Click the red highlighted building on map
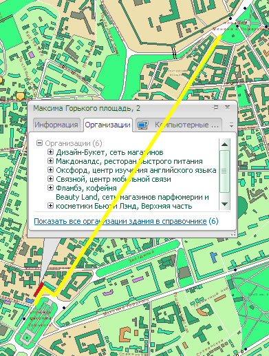Image resolution: width=269 pixels, height=356 pixels. tap(39, 290)
